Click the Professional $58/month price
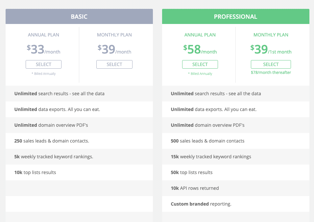The width and height of the screenshot is (314, 222). coord(200,49)
